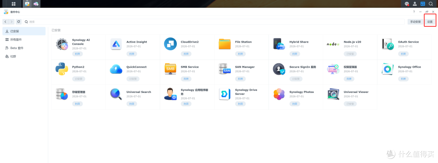Open the notifications chat icon in taskbar

407,4
